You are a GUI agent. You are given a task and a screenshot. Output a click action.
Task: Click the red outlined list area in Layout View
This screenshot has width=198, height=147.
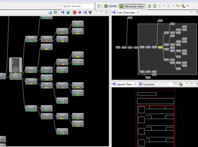pos(156,126)
